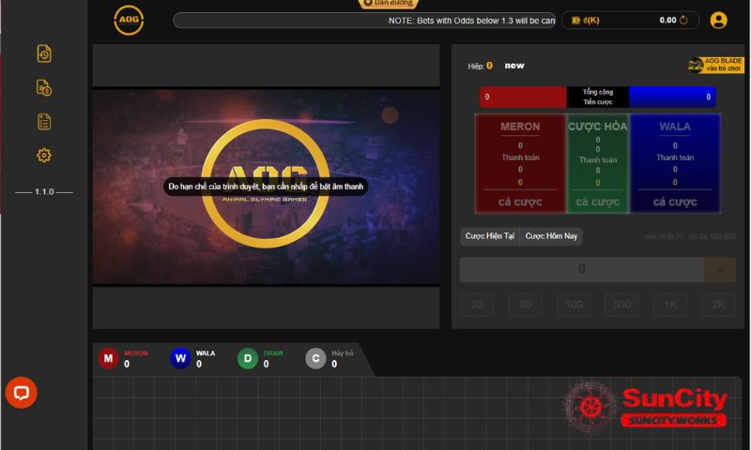This screenshot has width=751, height=450.
Task: Click the green Draw D circle
Action: [247, 358]
